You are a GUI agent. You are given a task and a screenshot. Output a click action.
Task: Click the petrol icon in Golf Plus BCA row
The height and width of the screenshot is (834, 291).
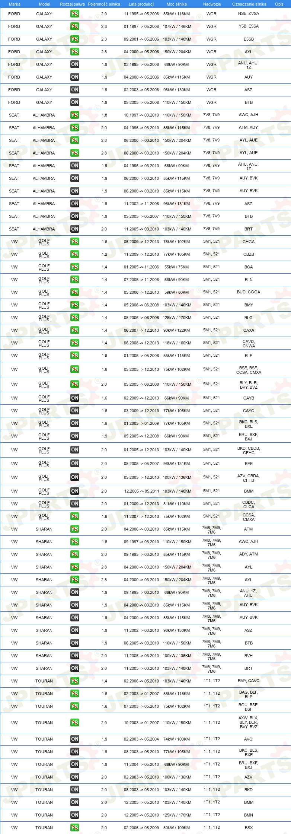[x=75, y=267]
